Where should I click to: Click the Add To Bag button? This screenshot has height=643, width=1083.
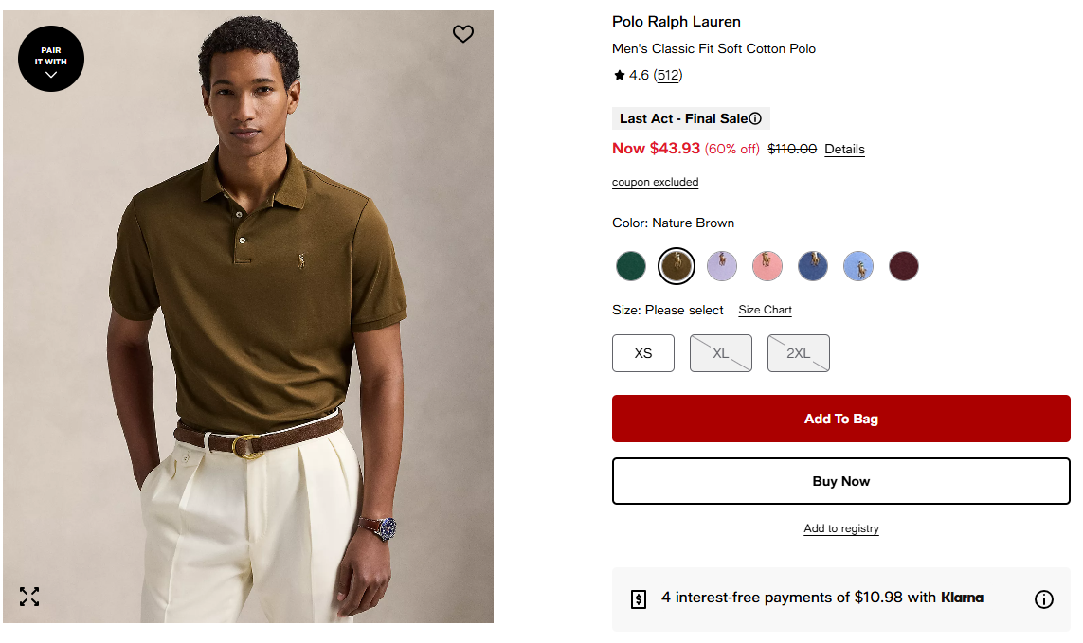pos(841,419)
